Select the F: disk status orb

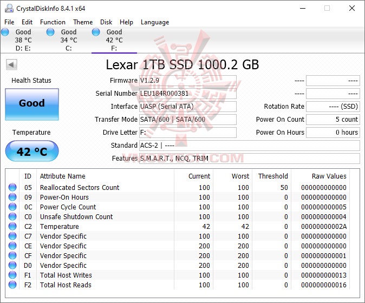96,32
